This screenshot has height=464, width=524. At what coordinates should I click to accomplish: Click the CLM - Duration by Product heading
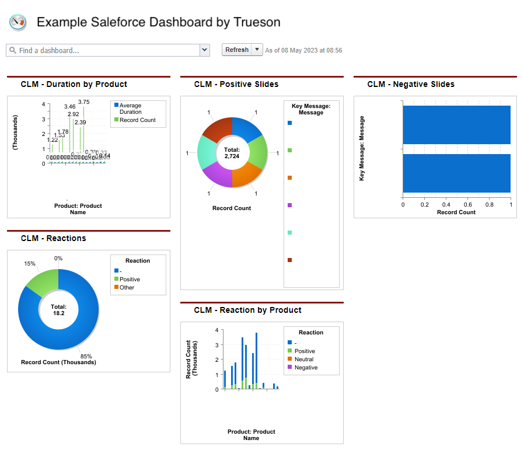(x=74, y=84)
